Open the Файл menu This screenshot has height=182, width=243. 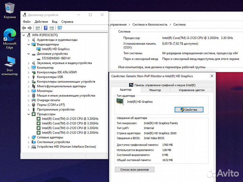point(27,22)
